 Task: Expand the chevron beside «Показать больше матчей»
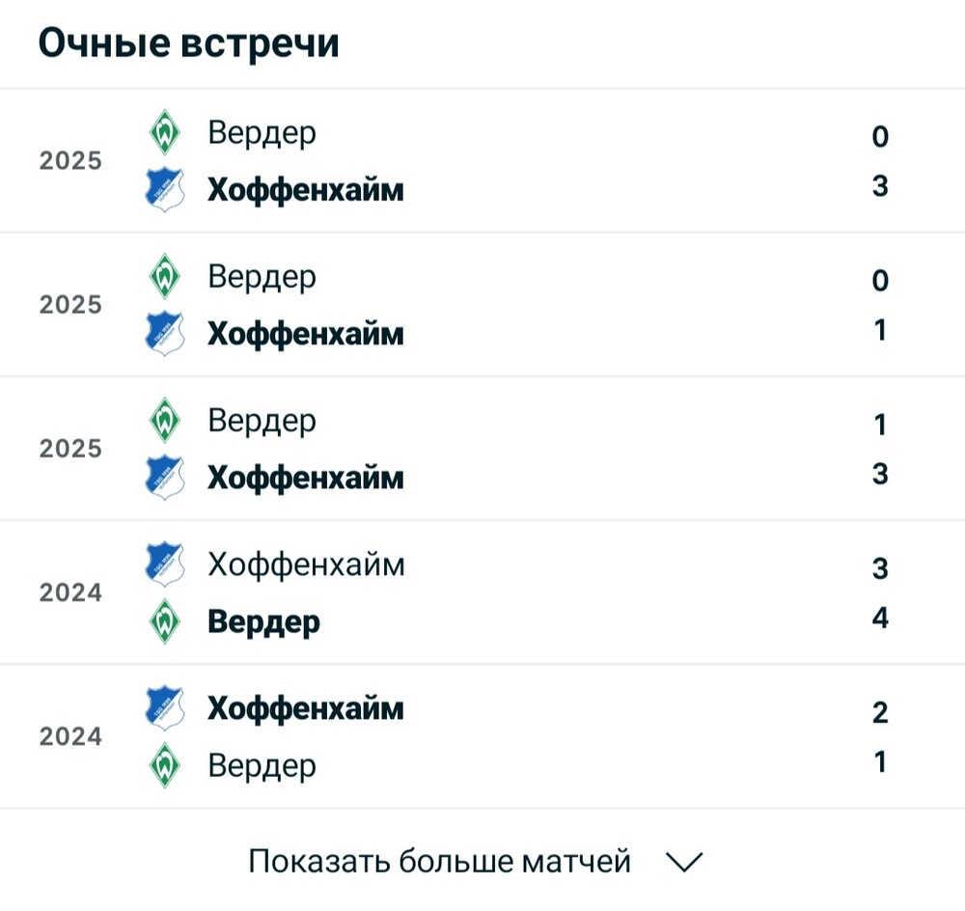coord(685,862)
